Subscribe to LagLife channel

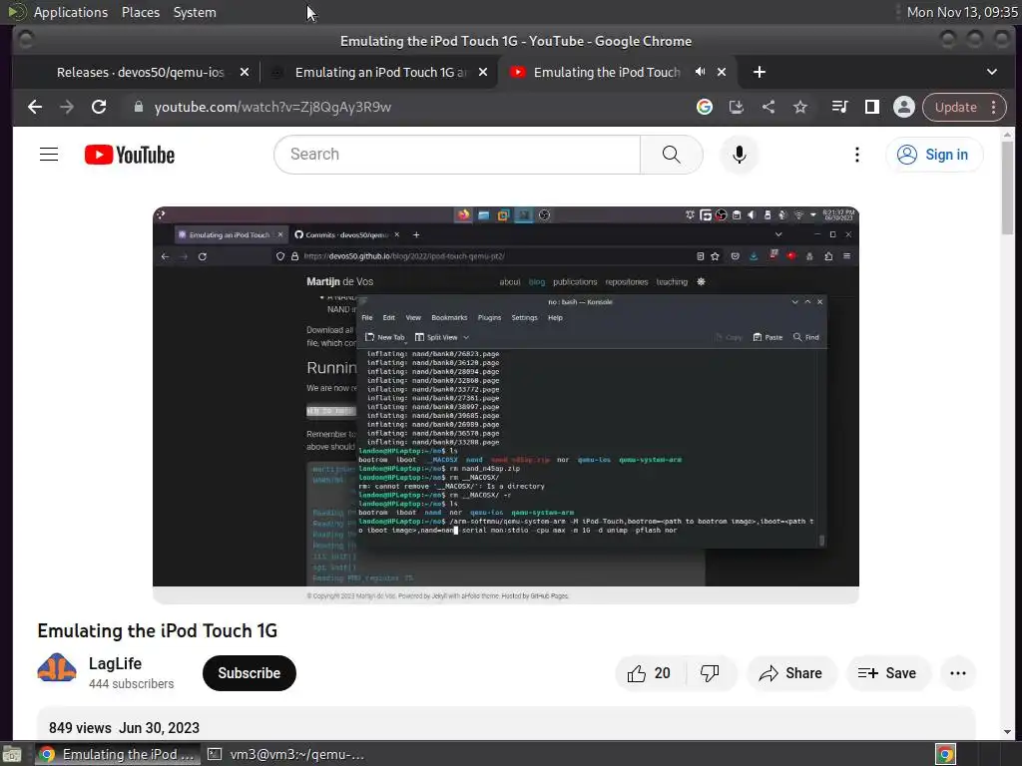click(x=249, y=673)
